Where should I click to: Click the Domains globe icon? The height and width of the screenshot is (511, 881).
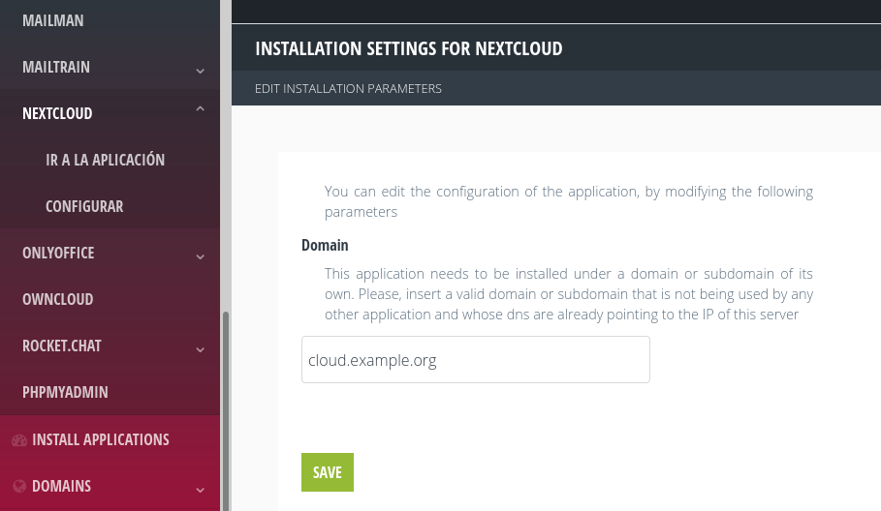coord(19,486)
